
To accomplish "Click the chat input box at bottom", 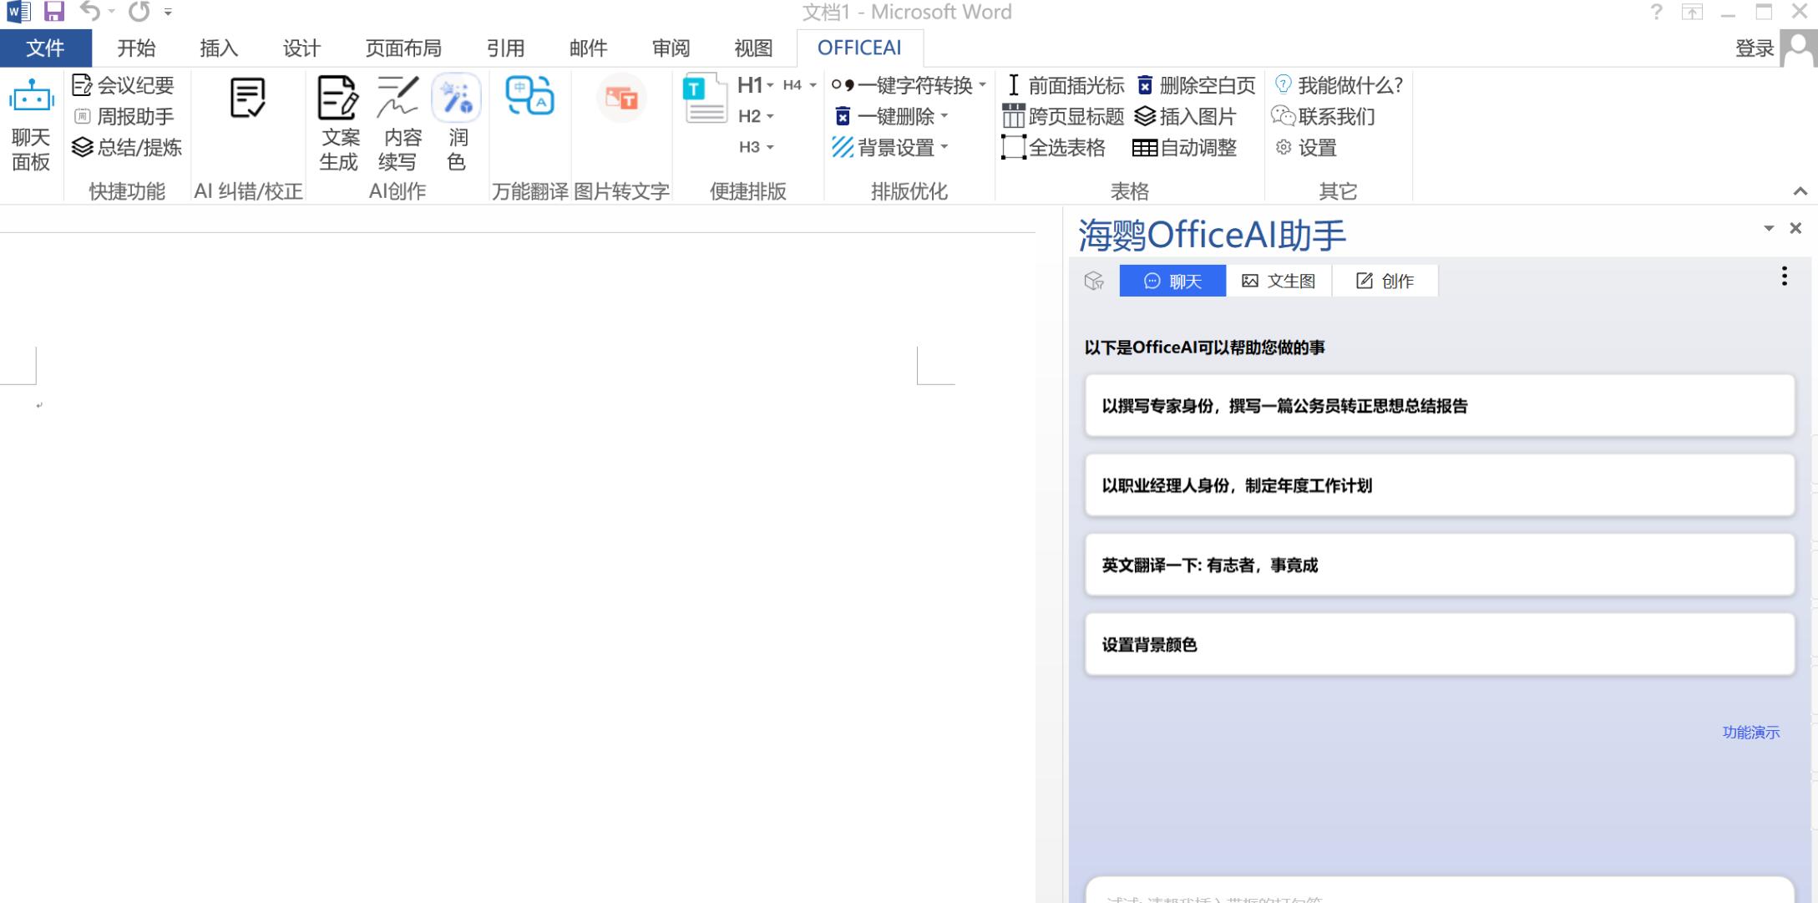I will [x=1439, y=890].
